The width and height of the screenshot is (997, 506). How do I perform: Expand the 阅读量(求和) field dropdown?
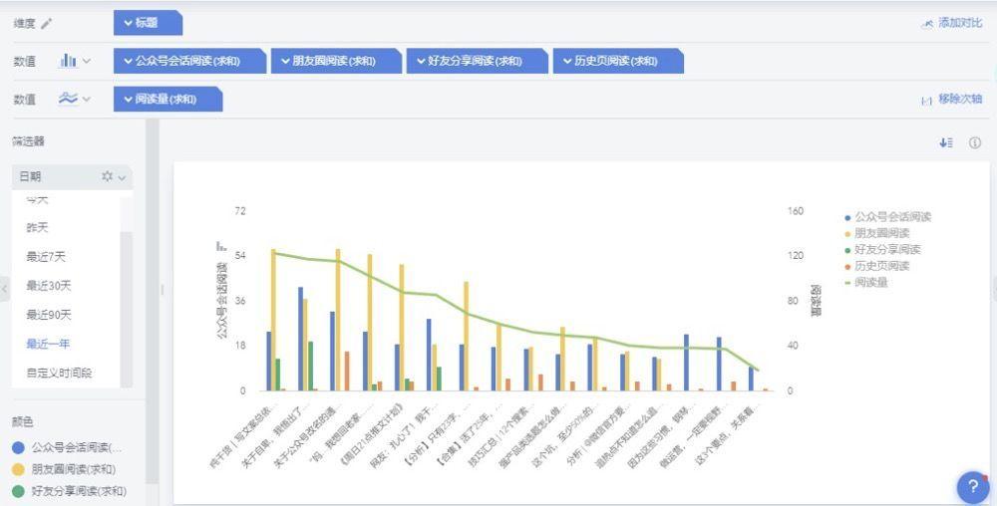point(128,99)
